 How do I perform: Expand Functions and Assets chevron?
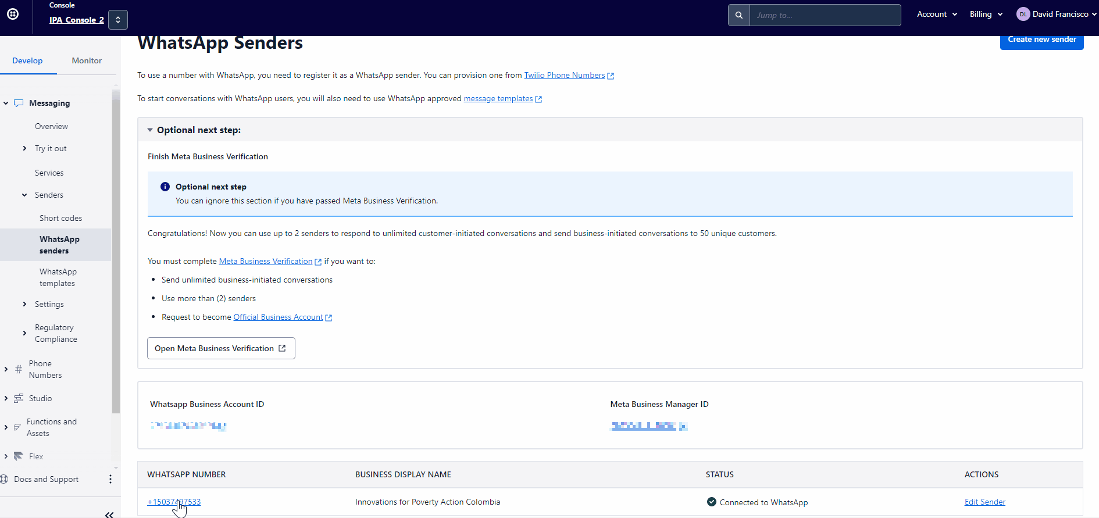point(6,427)
